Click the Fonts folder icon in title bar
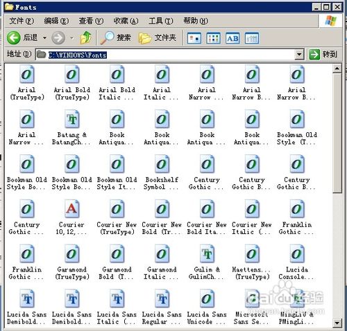Screen dimensions: 347x331 click(9, 7)
